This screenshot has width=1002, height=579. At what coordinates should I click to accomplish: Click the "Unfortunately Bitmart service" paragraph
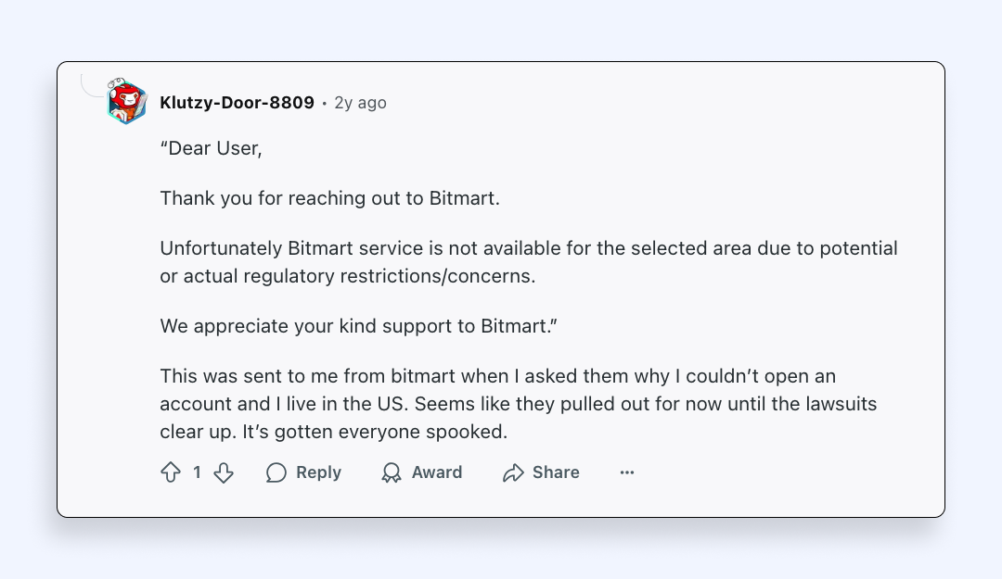(528, 262)
